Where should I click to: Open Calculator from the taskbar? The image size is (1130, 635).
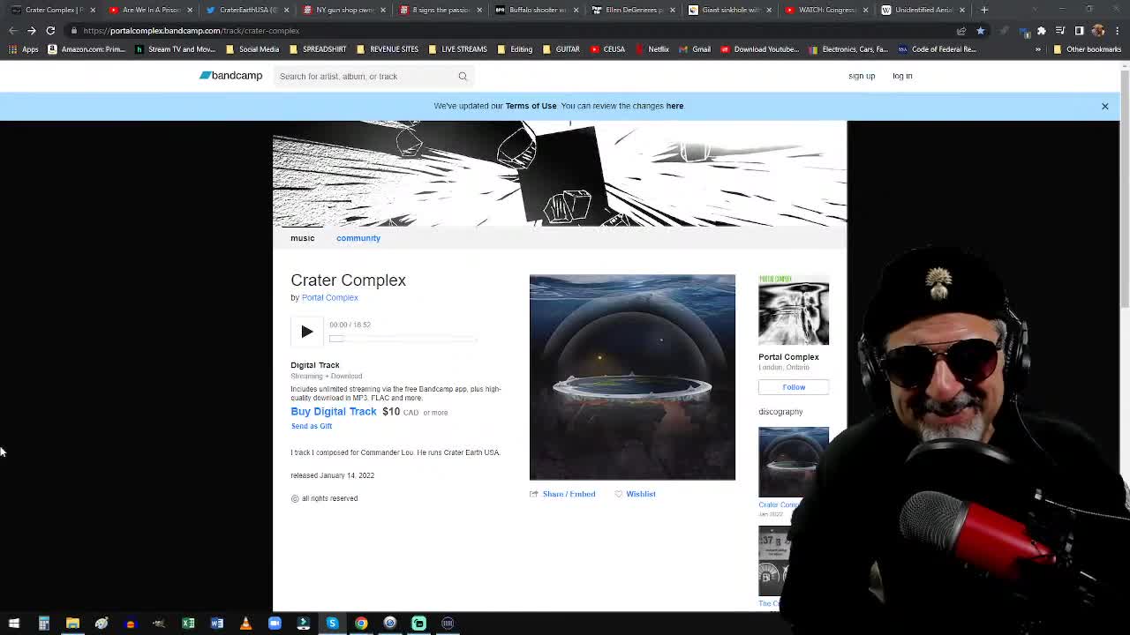43,624
